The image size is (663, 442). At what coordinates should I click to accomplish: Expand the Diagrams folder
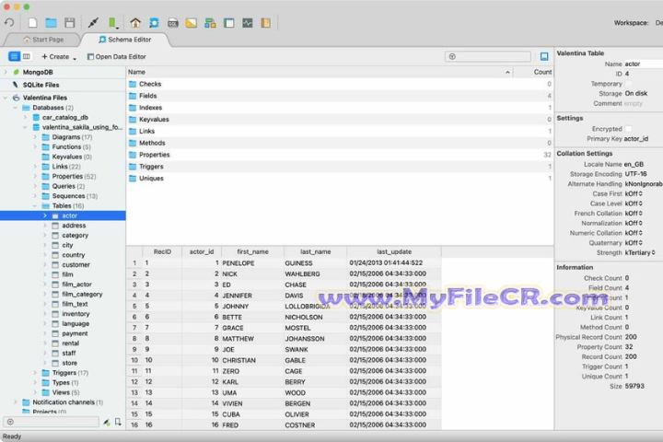tap(35, 137)
